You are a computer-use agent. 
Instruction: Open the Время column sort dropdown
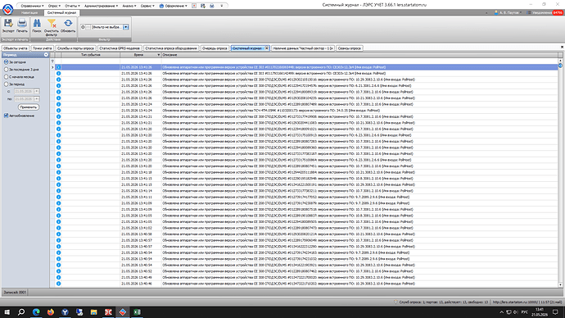[x=159, y=55]
